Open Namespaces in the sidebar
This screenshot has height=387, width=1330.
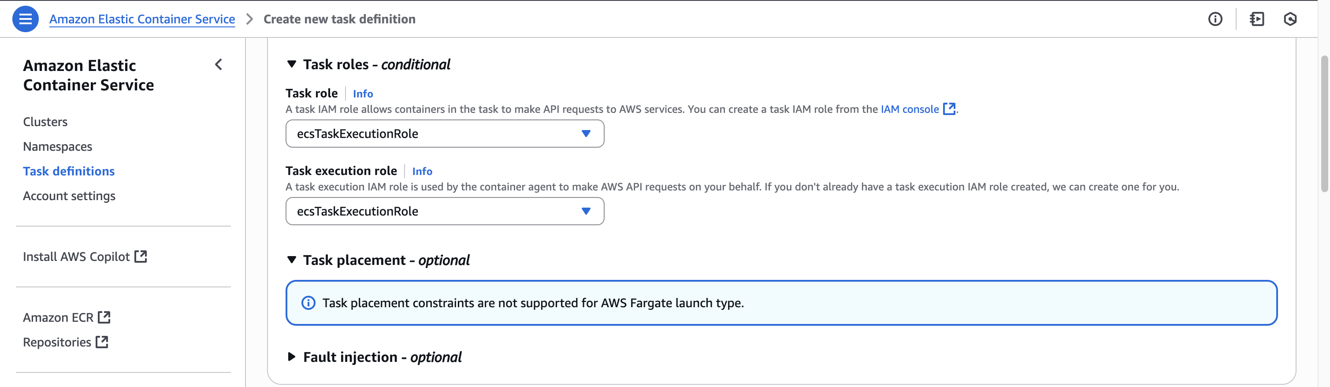(57, 147)
